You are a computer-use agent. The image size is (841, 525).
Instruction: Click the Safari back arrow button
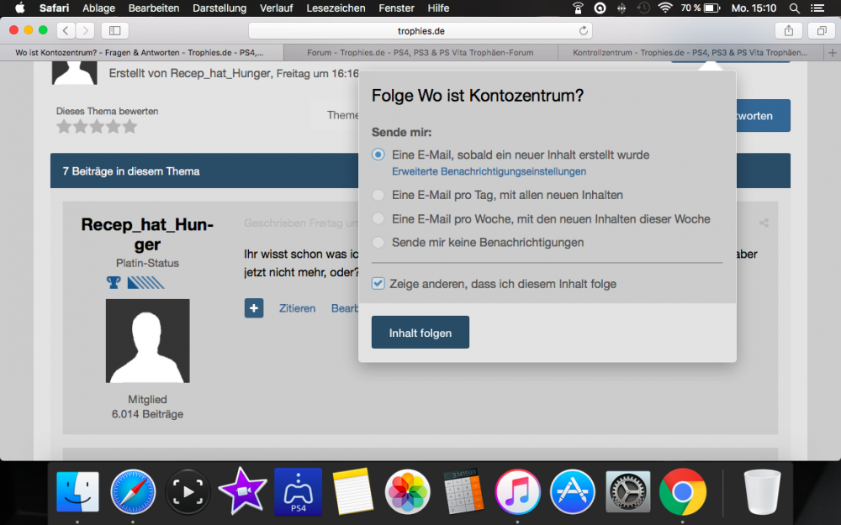(66, 30)
